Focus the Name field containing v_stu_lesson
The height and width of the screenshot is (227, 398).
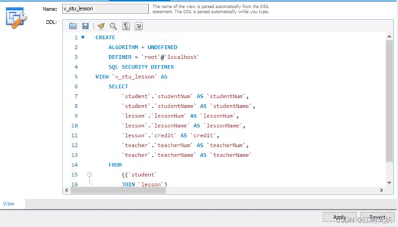click(x=105, y=9)
